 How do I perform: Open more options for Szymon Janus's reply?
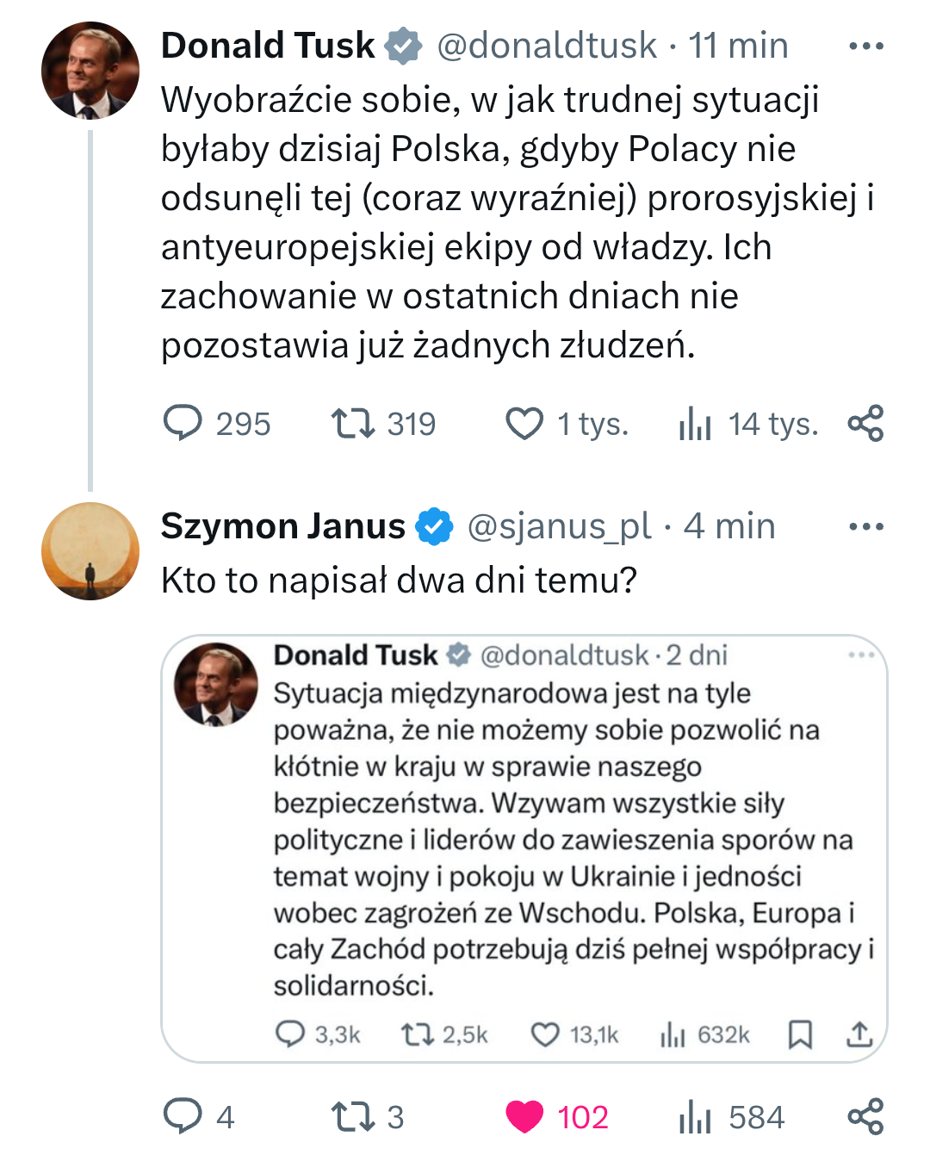click(865, 526)
